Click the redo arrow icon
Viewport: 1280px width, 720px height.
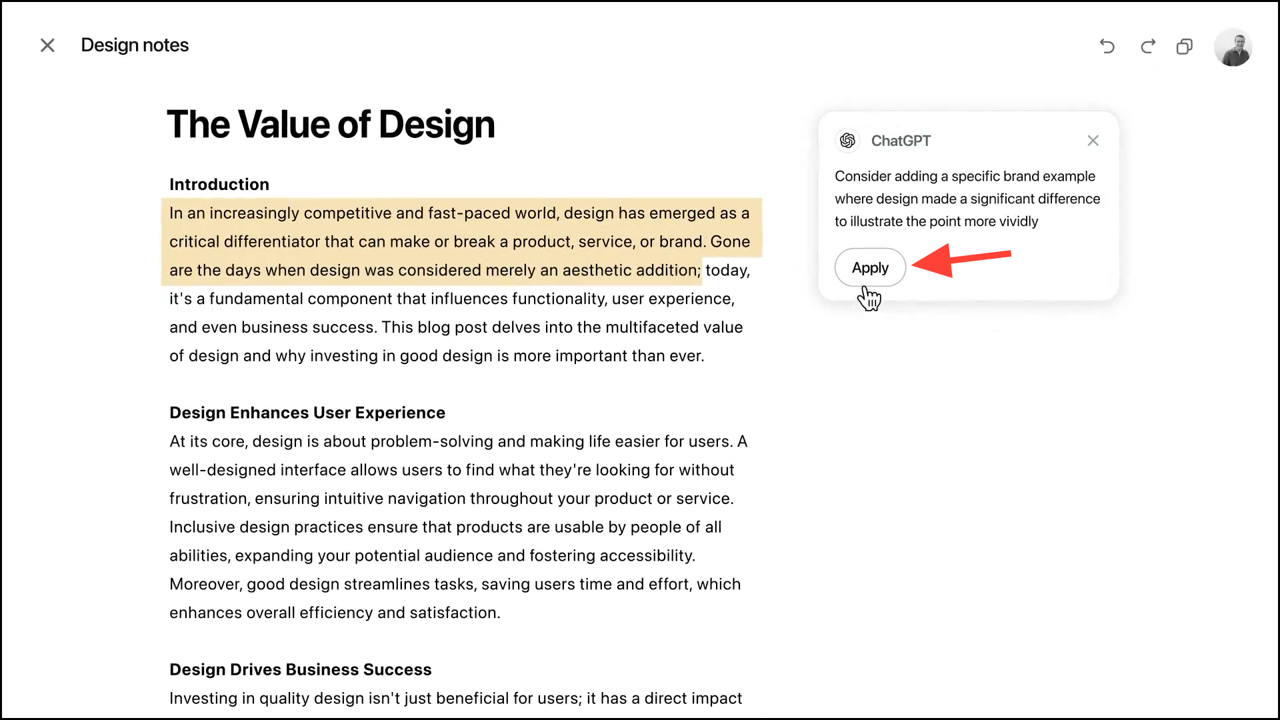(x=1147, y=46)
